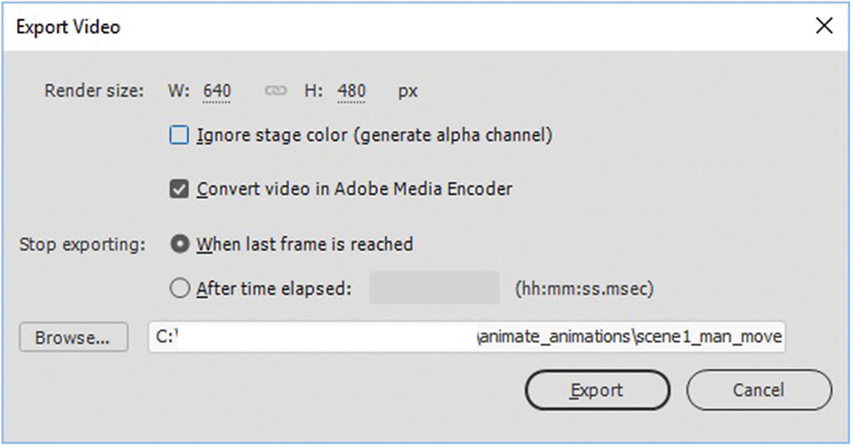Choose the After time elapsed radio button

coord(180,289)
